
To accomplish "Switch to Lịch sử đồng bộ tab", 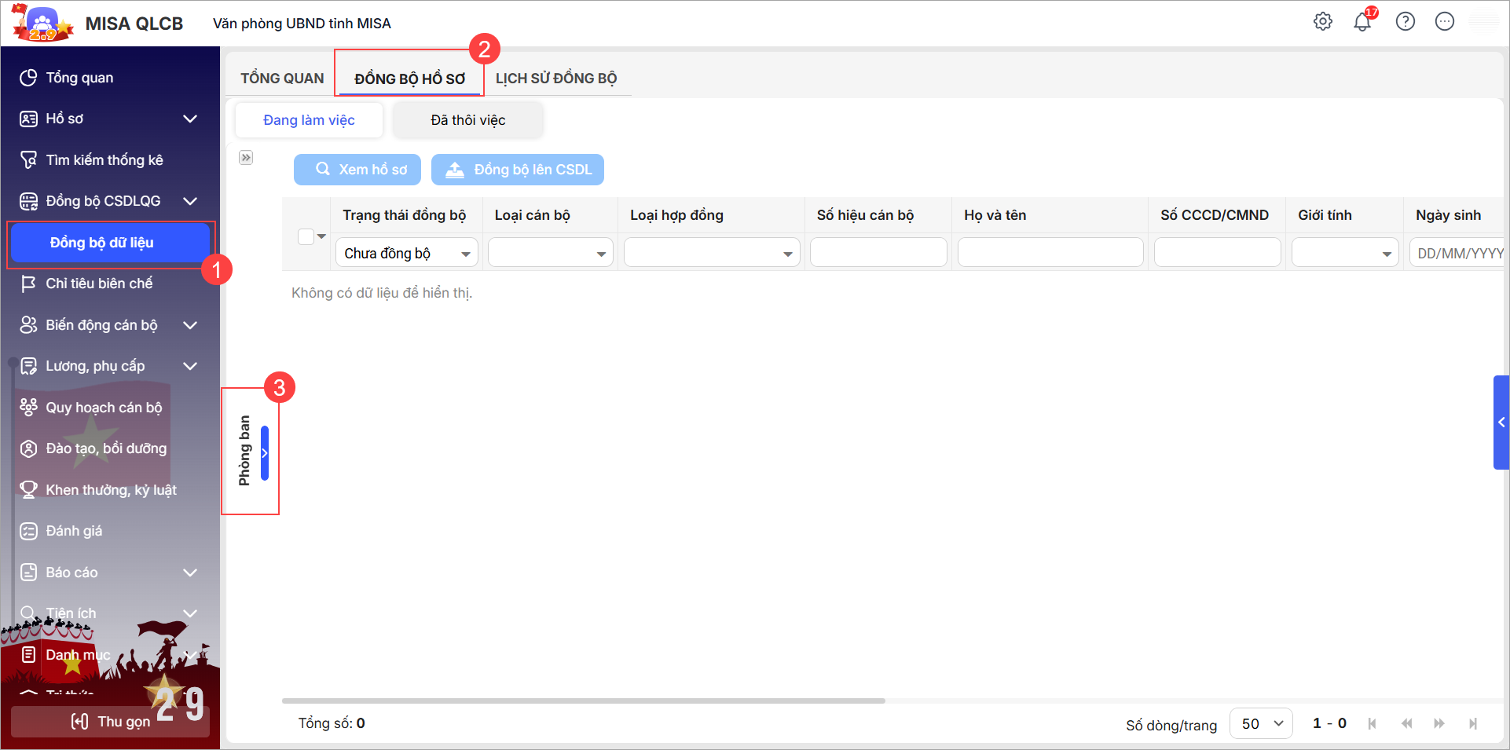I will 555,79.
